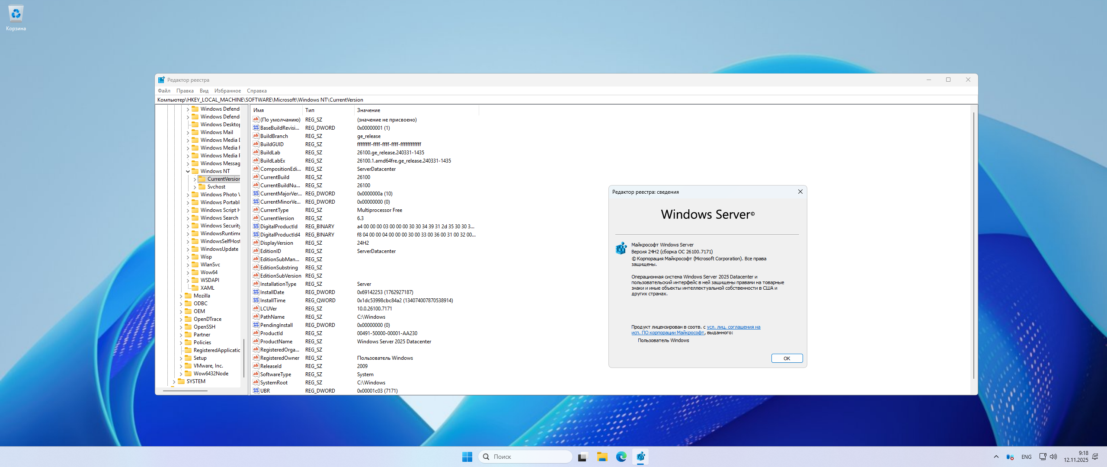This screenshot has width=1107, height=467.
Task: Expand the Mozilla registry key
Action: (x=181, y=296)
